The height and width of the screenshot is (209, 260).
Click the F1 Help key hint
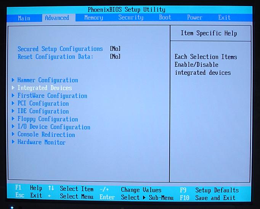(29, 188)
